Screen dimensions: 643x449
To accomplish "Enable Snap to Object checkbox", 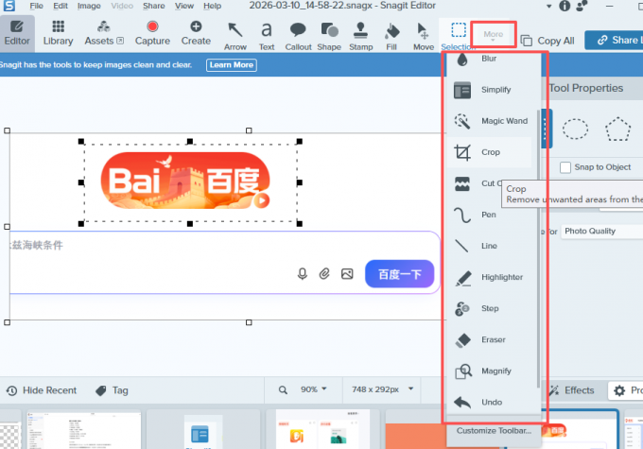I will pyautogui.click(x=565, y=167).
